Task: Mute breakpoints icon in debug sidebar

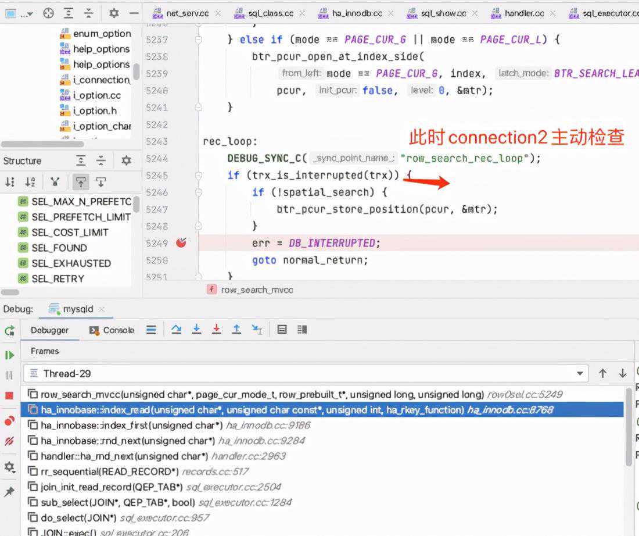Action: tap(9, 441)
